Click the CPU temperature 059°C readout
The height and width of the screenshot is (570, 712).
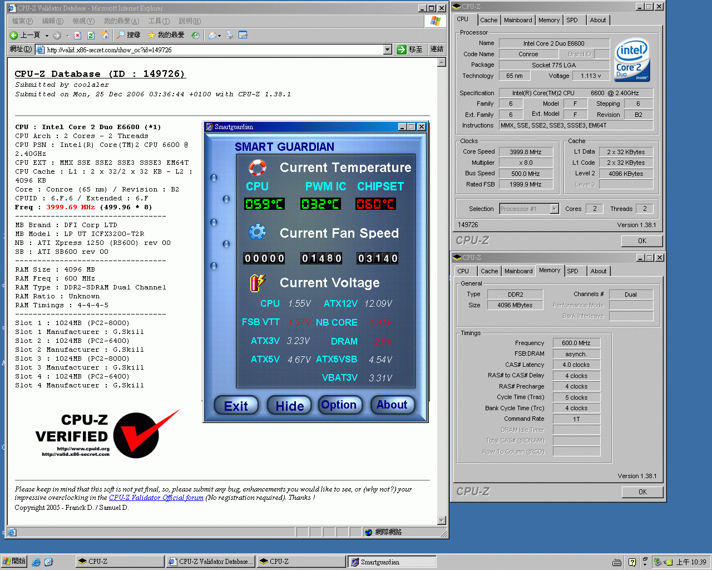point(265,204)
